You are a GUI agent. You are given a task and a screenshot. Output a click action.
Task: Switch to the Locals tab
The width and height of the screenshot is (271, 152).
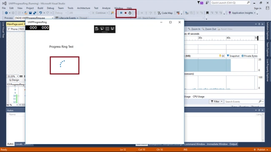tap(19, 144)
